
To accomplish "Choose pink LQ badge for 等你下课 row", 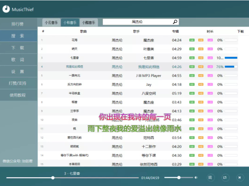I will pyautogui.click(x=210, y=155).
